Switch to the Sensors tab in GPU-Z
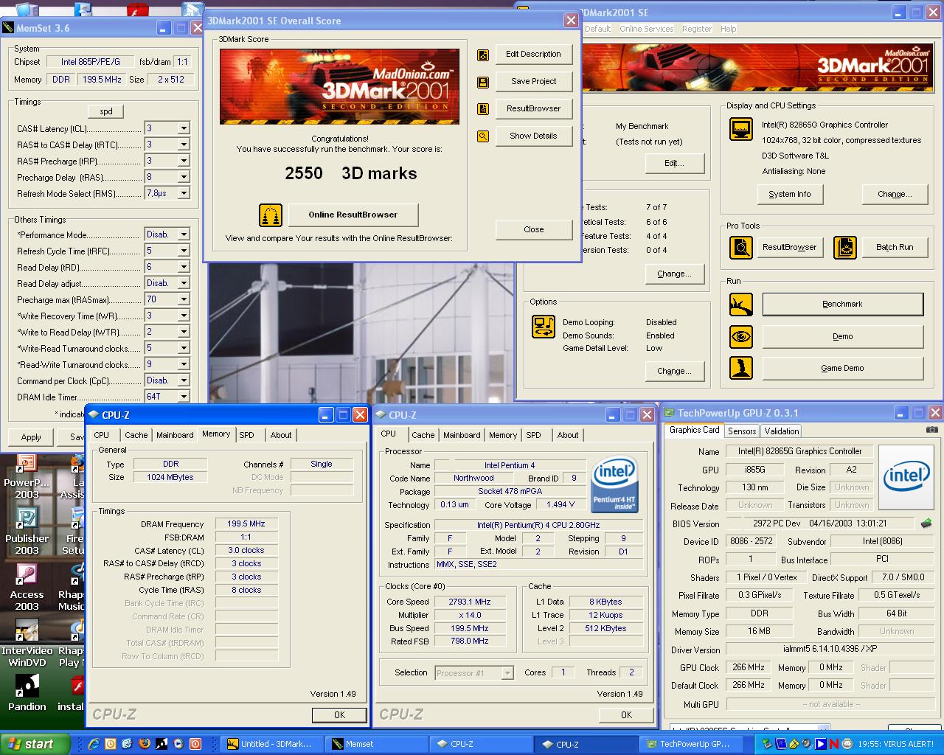 [x=742, y=431]
